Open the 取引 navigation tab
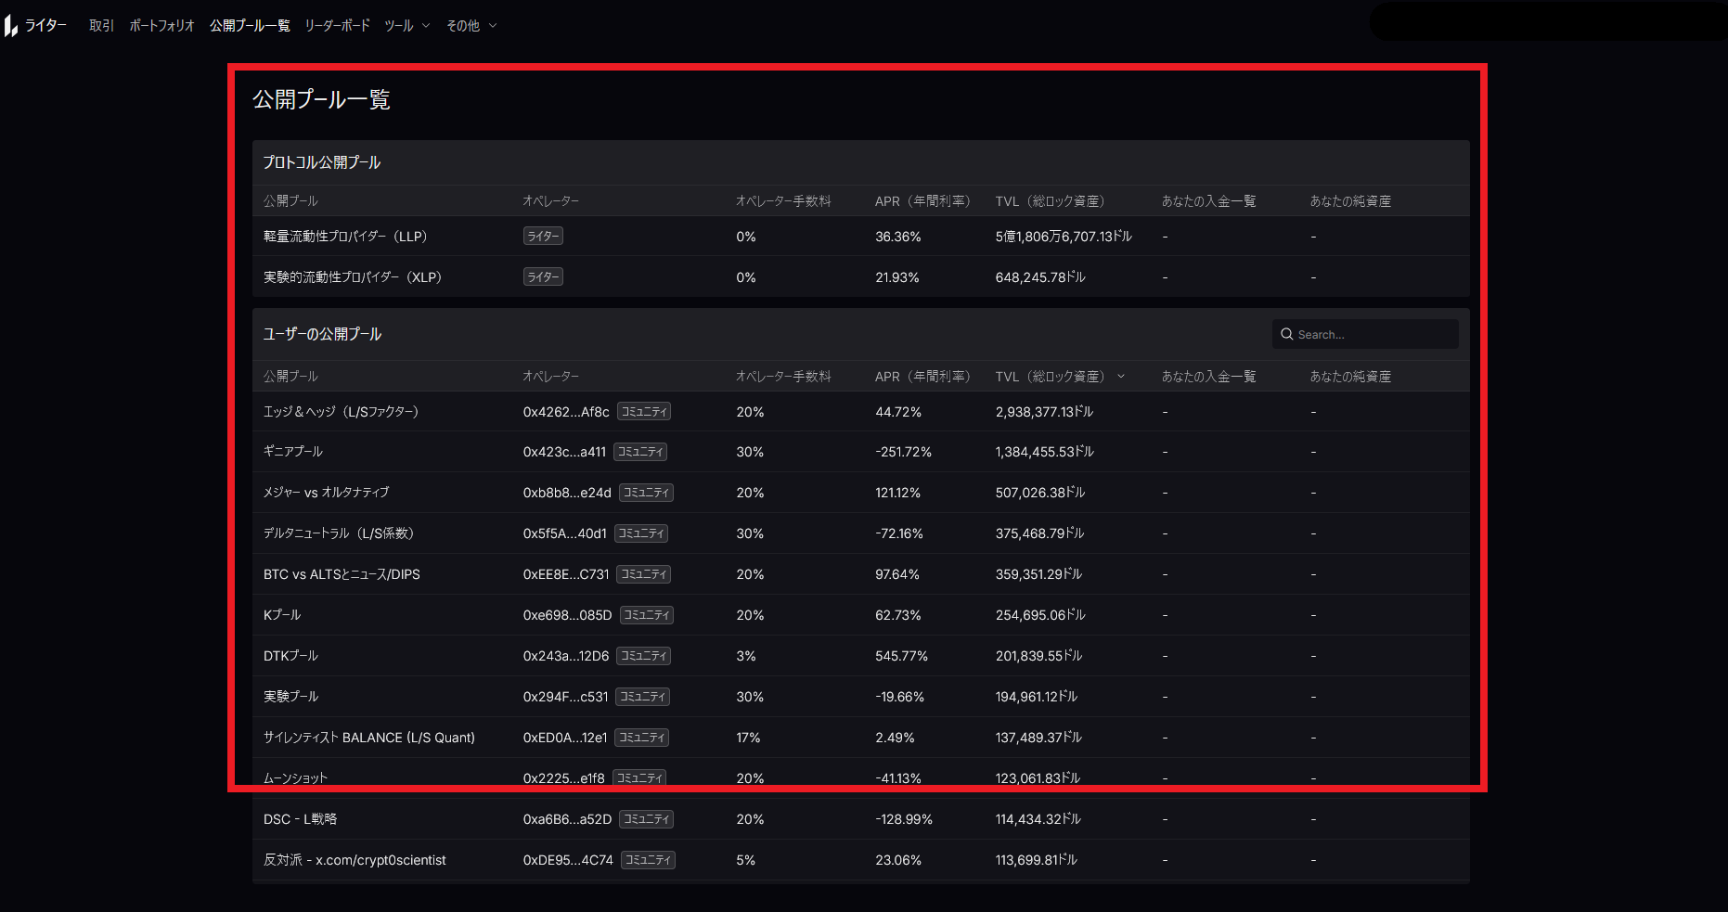Image resolution: width=1728 pixels, height=912 pixels. (x=101, y=26)
